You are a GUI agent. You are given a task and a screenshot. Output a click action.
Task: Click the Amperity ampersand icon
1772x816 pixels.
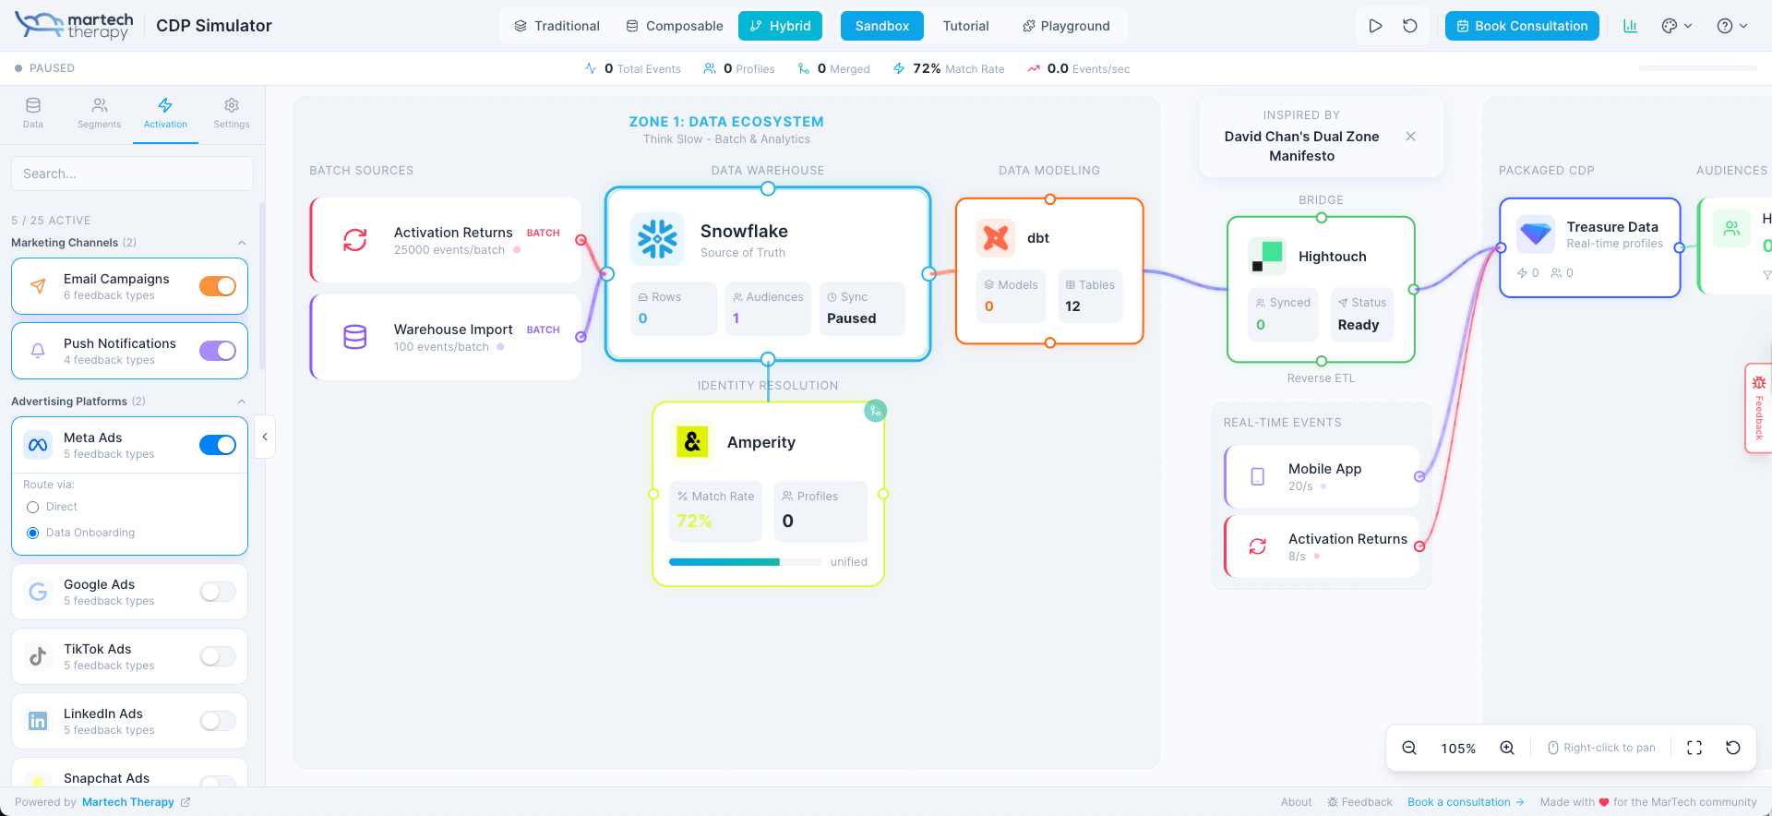692,442
